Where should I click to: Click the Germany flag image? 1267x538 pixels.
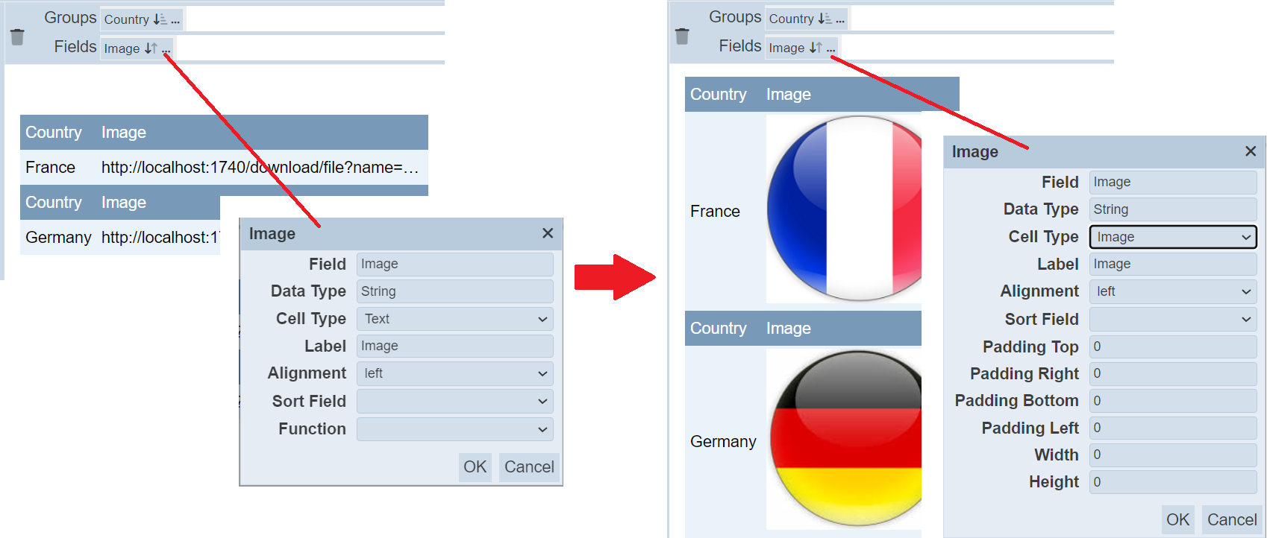tap(845, 439)
